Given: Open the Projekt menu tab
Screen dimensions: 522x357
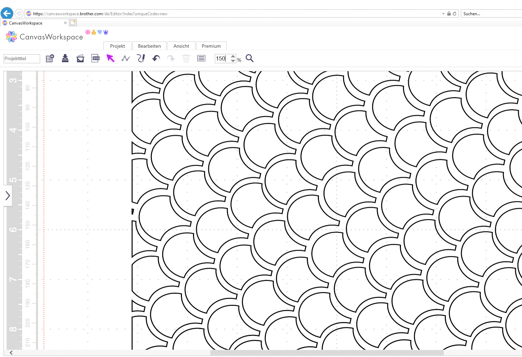Looking at the screenshot, I should click(x=118, y=46).
